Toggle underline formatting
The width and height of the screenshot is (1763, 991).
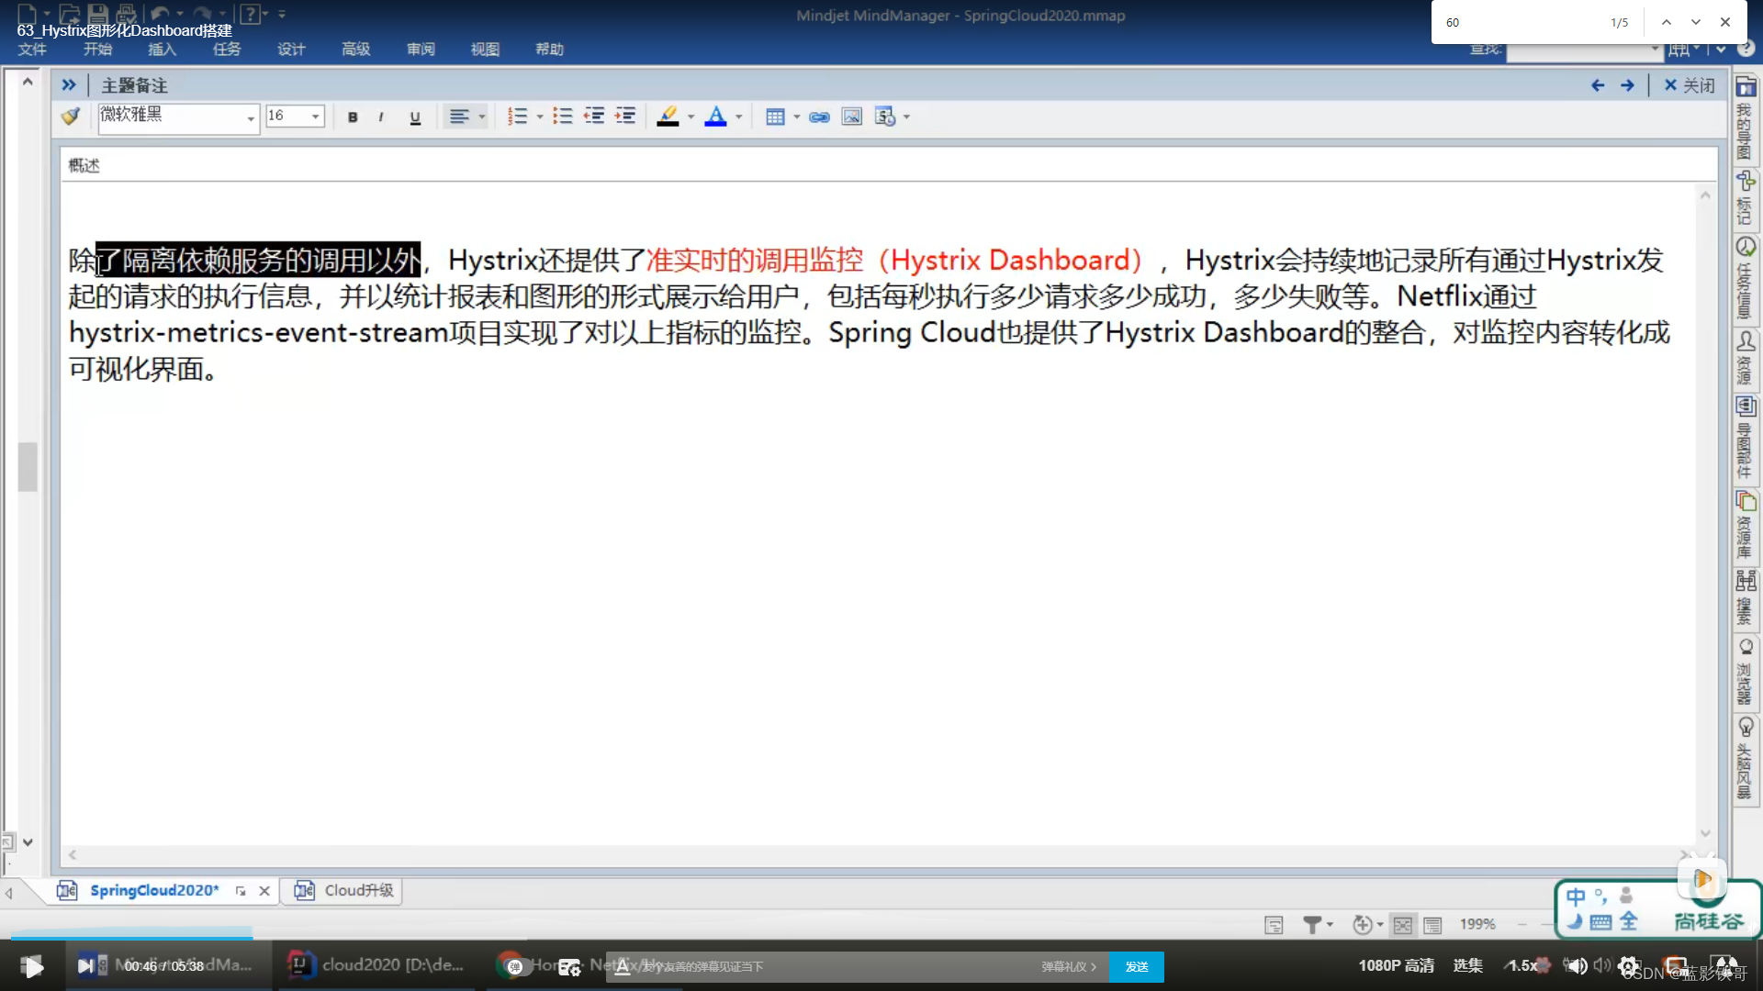coord(415,117)
